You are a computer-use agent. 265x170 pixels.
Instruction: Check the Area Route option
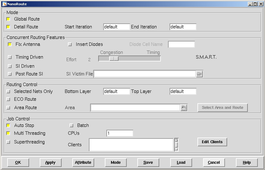(x=8, y=108)
